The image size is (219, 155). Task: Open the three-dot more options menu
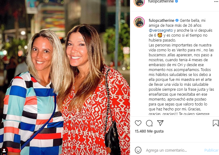(x=216, y=2)
